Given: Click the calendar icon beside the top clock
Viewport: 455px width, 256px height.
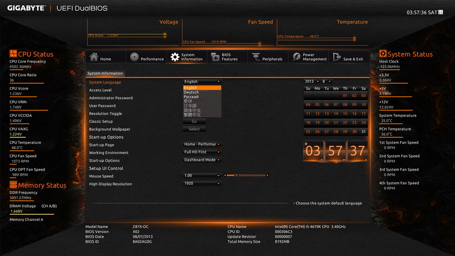Looking at the screenshot, I should click(x=441, y=12).
